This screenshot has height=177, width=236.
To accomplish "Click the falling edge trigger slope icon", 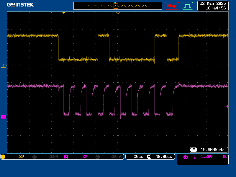I will coord(194,157).
